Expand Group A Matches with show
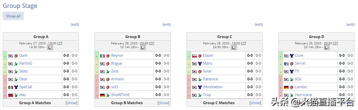This screenshot has height=110, width=358. tap(71, 103)
